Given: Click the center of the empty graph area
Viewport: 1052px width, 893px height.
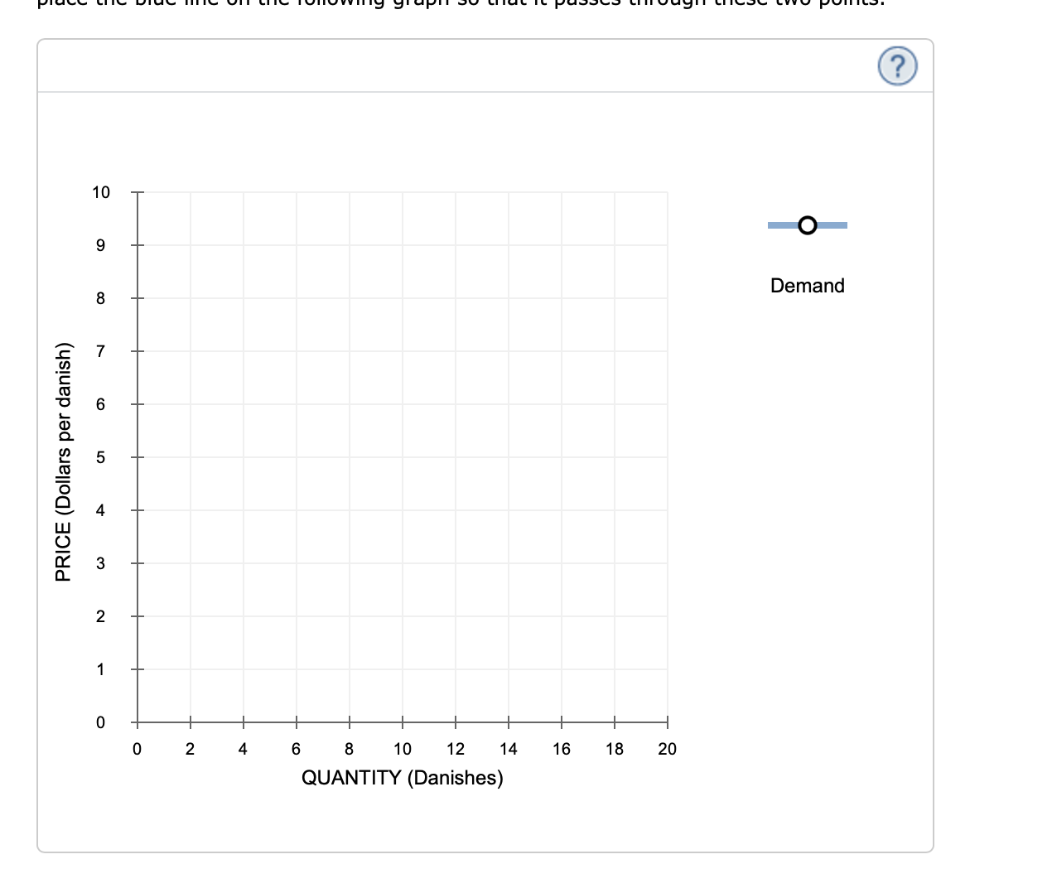Looking at the screenshot, I should click(402, 457).
